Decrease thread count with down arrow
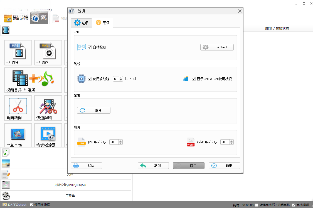313x208 pixels. [x=121, y=80]
